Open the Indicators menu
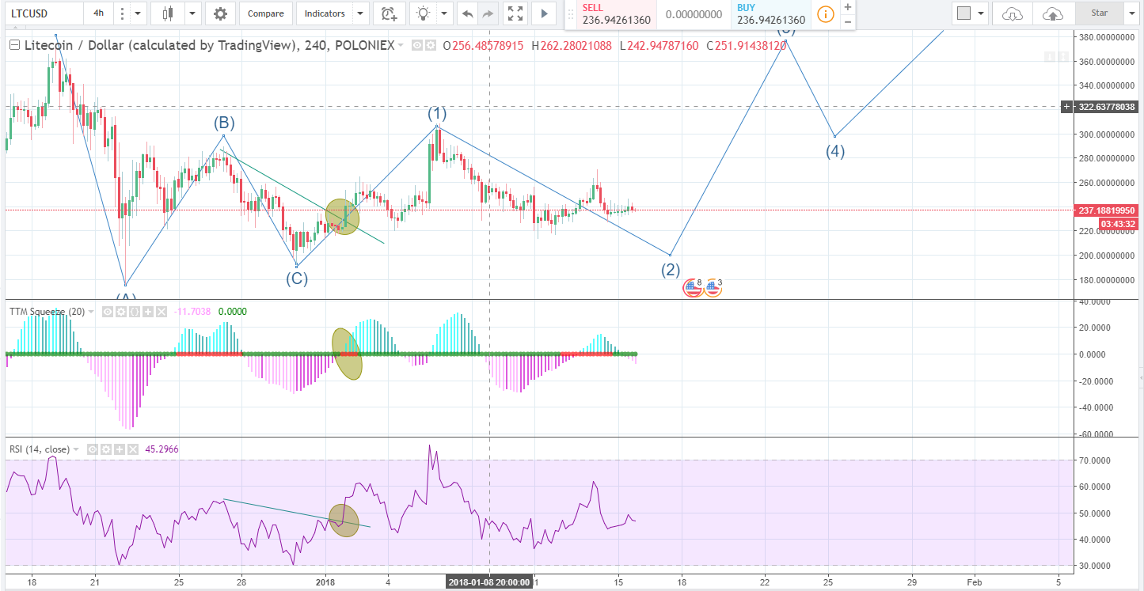Screen dimensions: 1144x591 click(x=325, y=13)
